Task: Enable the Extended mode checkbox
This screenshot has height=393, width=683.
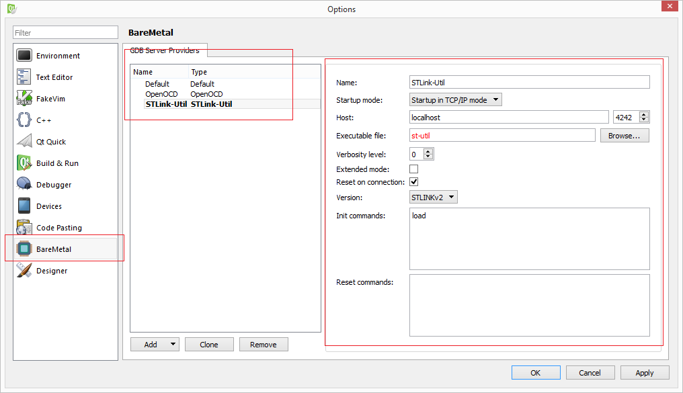Action: 414,169
